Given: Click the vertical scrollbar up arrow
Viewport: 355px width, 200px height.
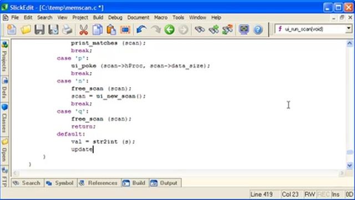Looking at the screenshot, I should pos(349,43).
